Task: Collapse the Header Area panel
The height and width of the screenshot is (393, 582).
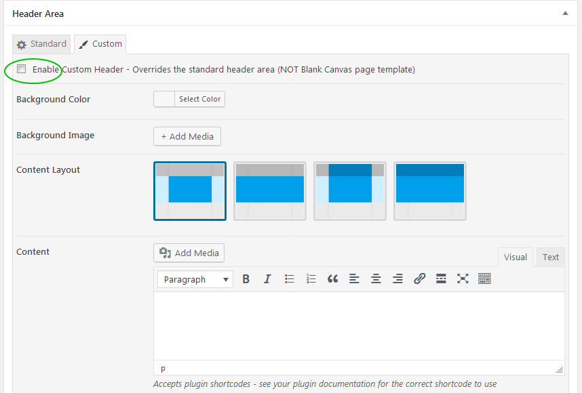Action: click(x=565, y=13)
